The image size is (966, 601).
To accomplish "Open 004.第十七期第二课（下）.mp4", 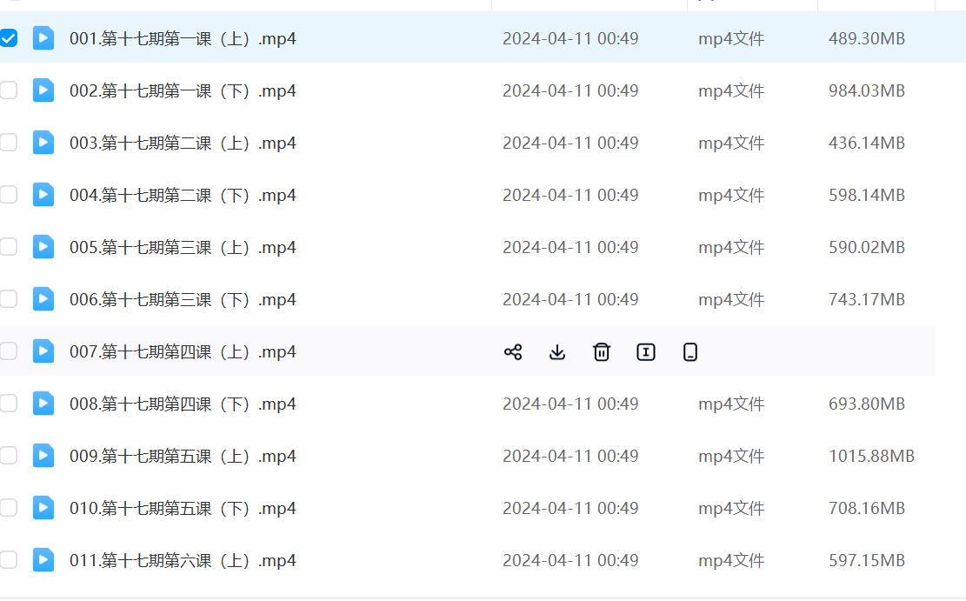I will [x=183, y=195].
